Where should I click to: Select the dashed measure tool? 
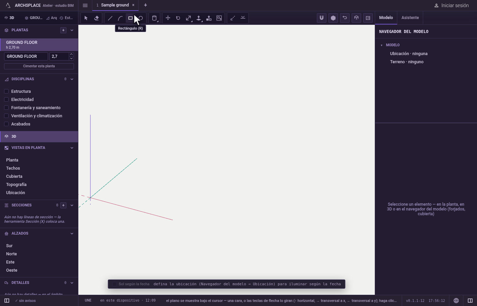[x=233, y=18]
